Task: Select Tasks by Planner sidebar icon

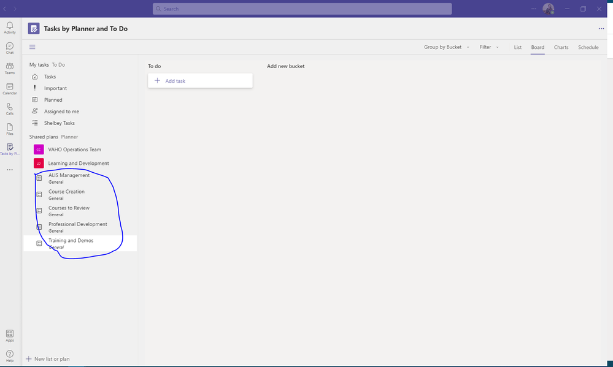Action: click(x=10, y=149)
